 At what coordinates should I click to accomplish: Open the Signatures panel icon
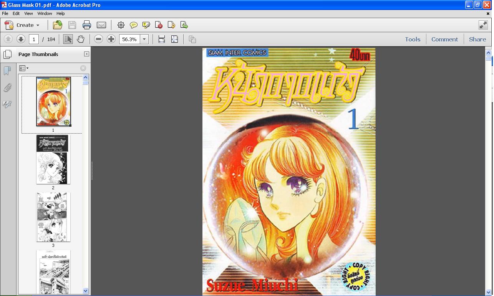[7, 104]
